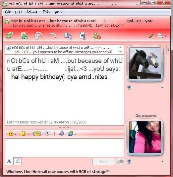Click webcam icon under your picture
The width and height of the screenshot is (173, 177).
129,161
